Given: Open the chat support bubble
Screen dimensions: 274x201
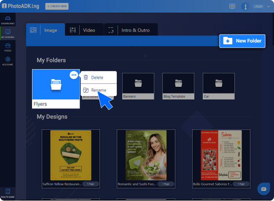Looking at the screenshot, I should (x=264, y=189).
